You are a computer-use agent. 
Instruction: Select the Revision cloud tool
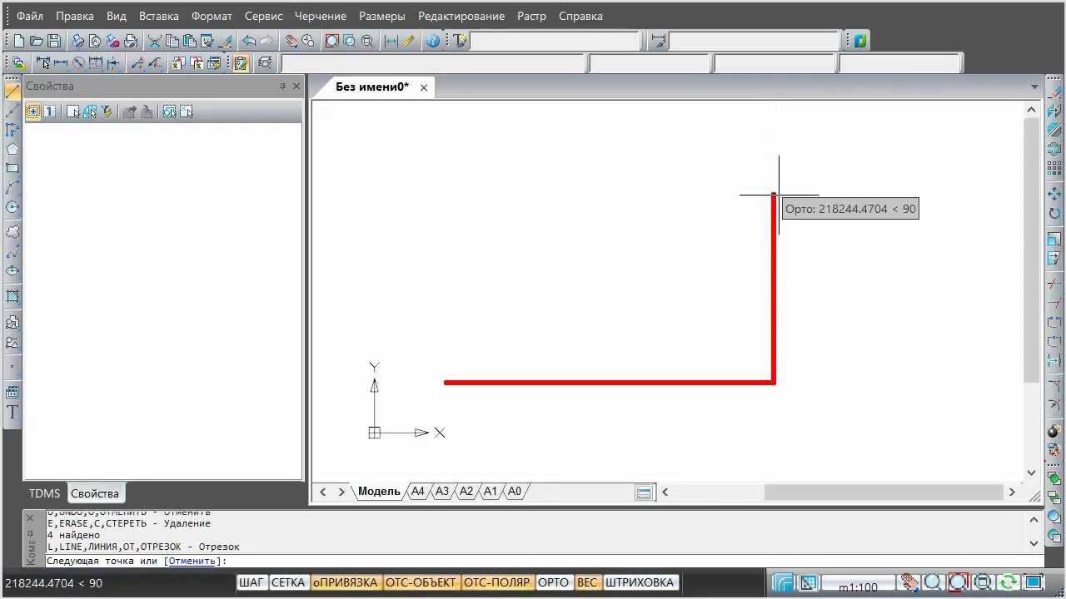12,232
